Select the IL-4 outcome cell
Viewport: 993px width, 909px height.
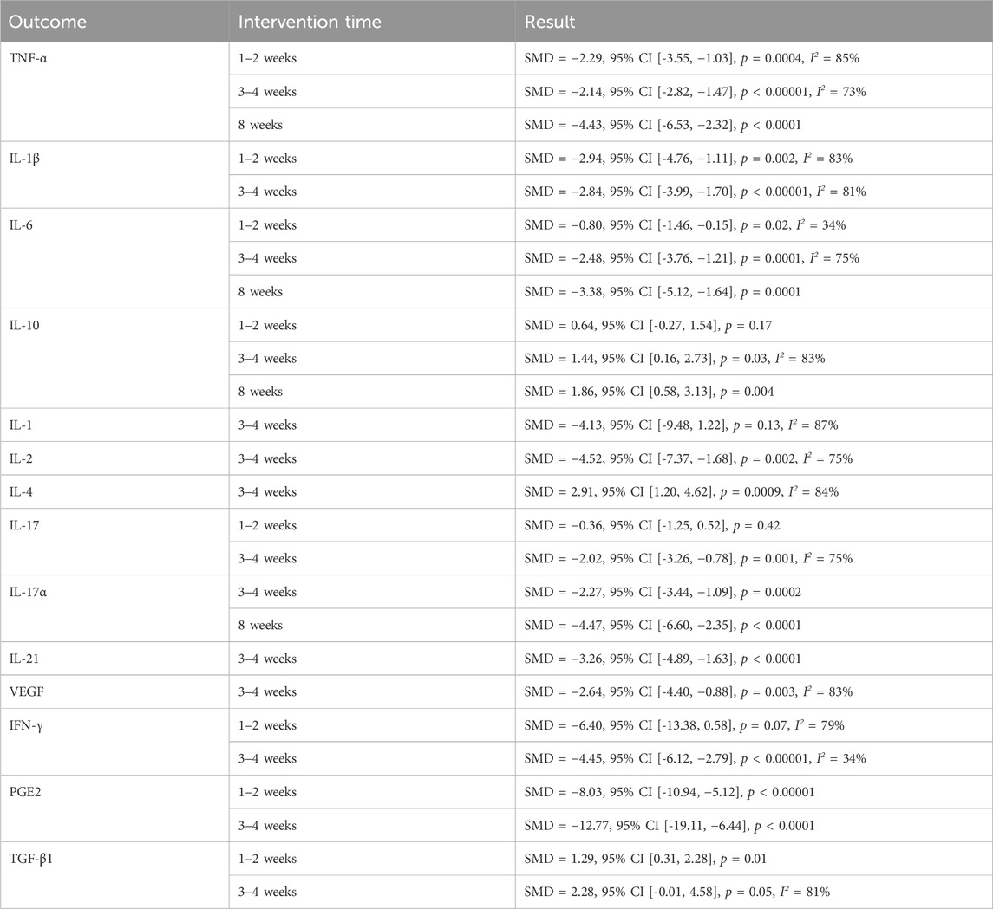114,491
